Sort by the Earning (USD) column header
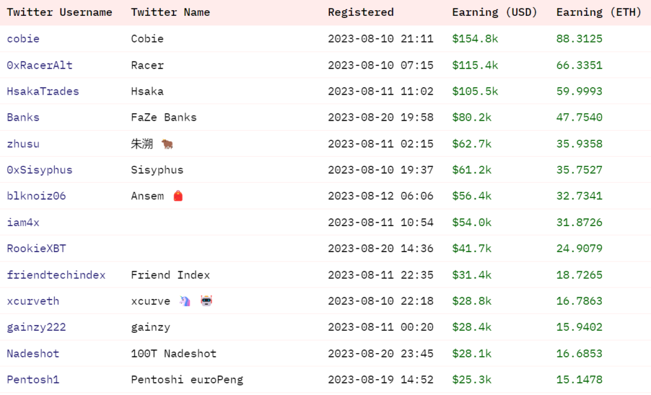Image resolution: width=651 pixels, height=395 pixels. 495,13
